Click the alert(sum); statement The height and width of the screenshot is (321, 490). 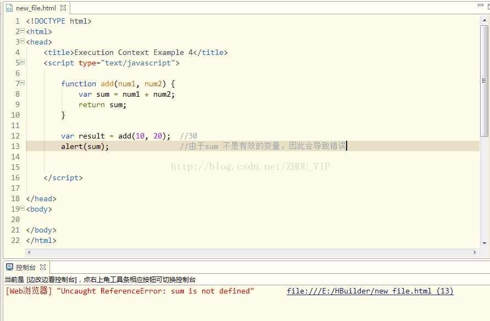pos(85,146)
